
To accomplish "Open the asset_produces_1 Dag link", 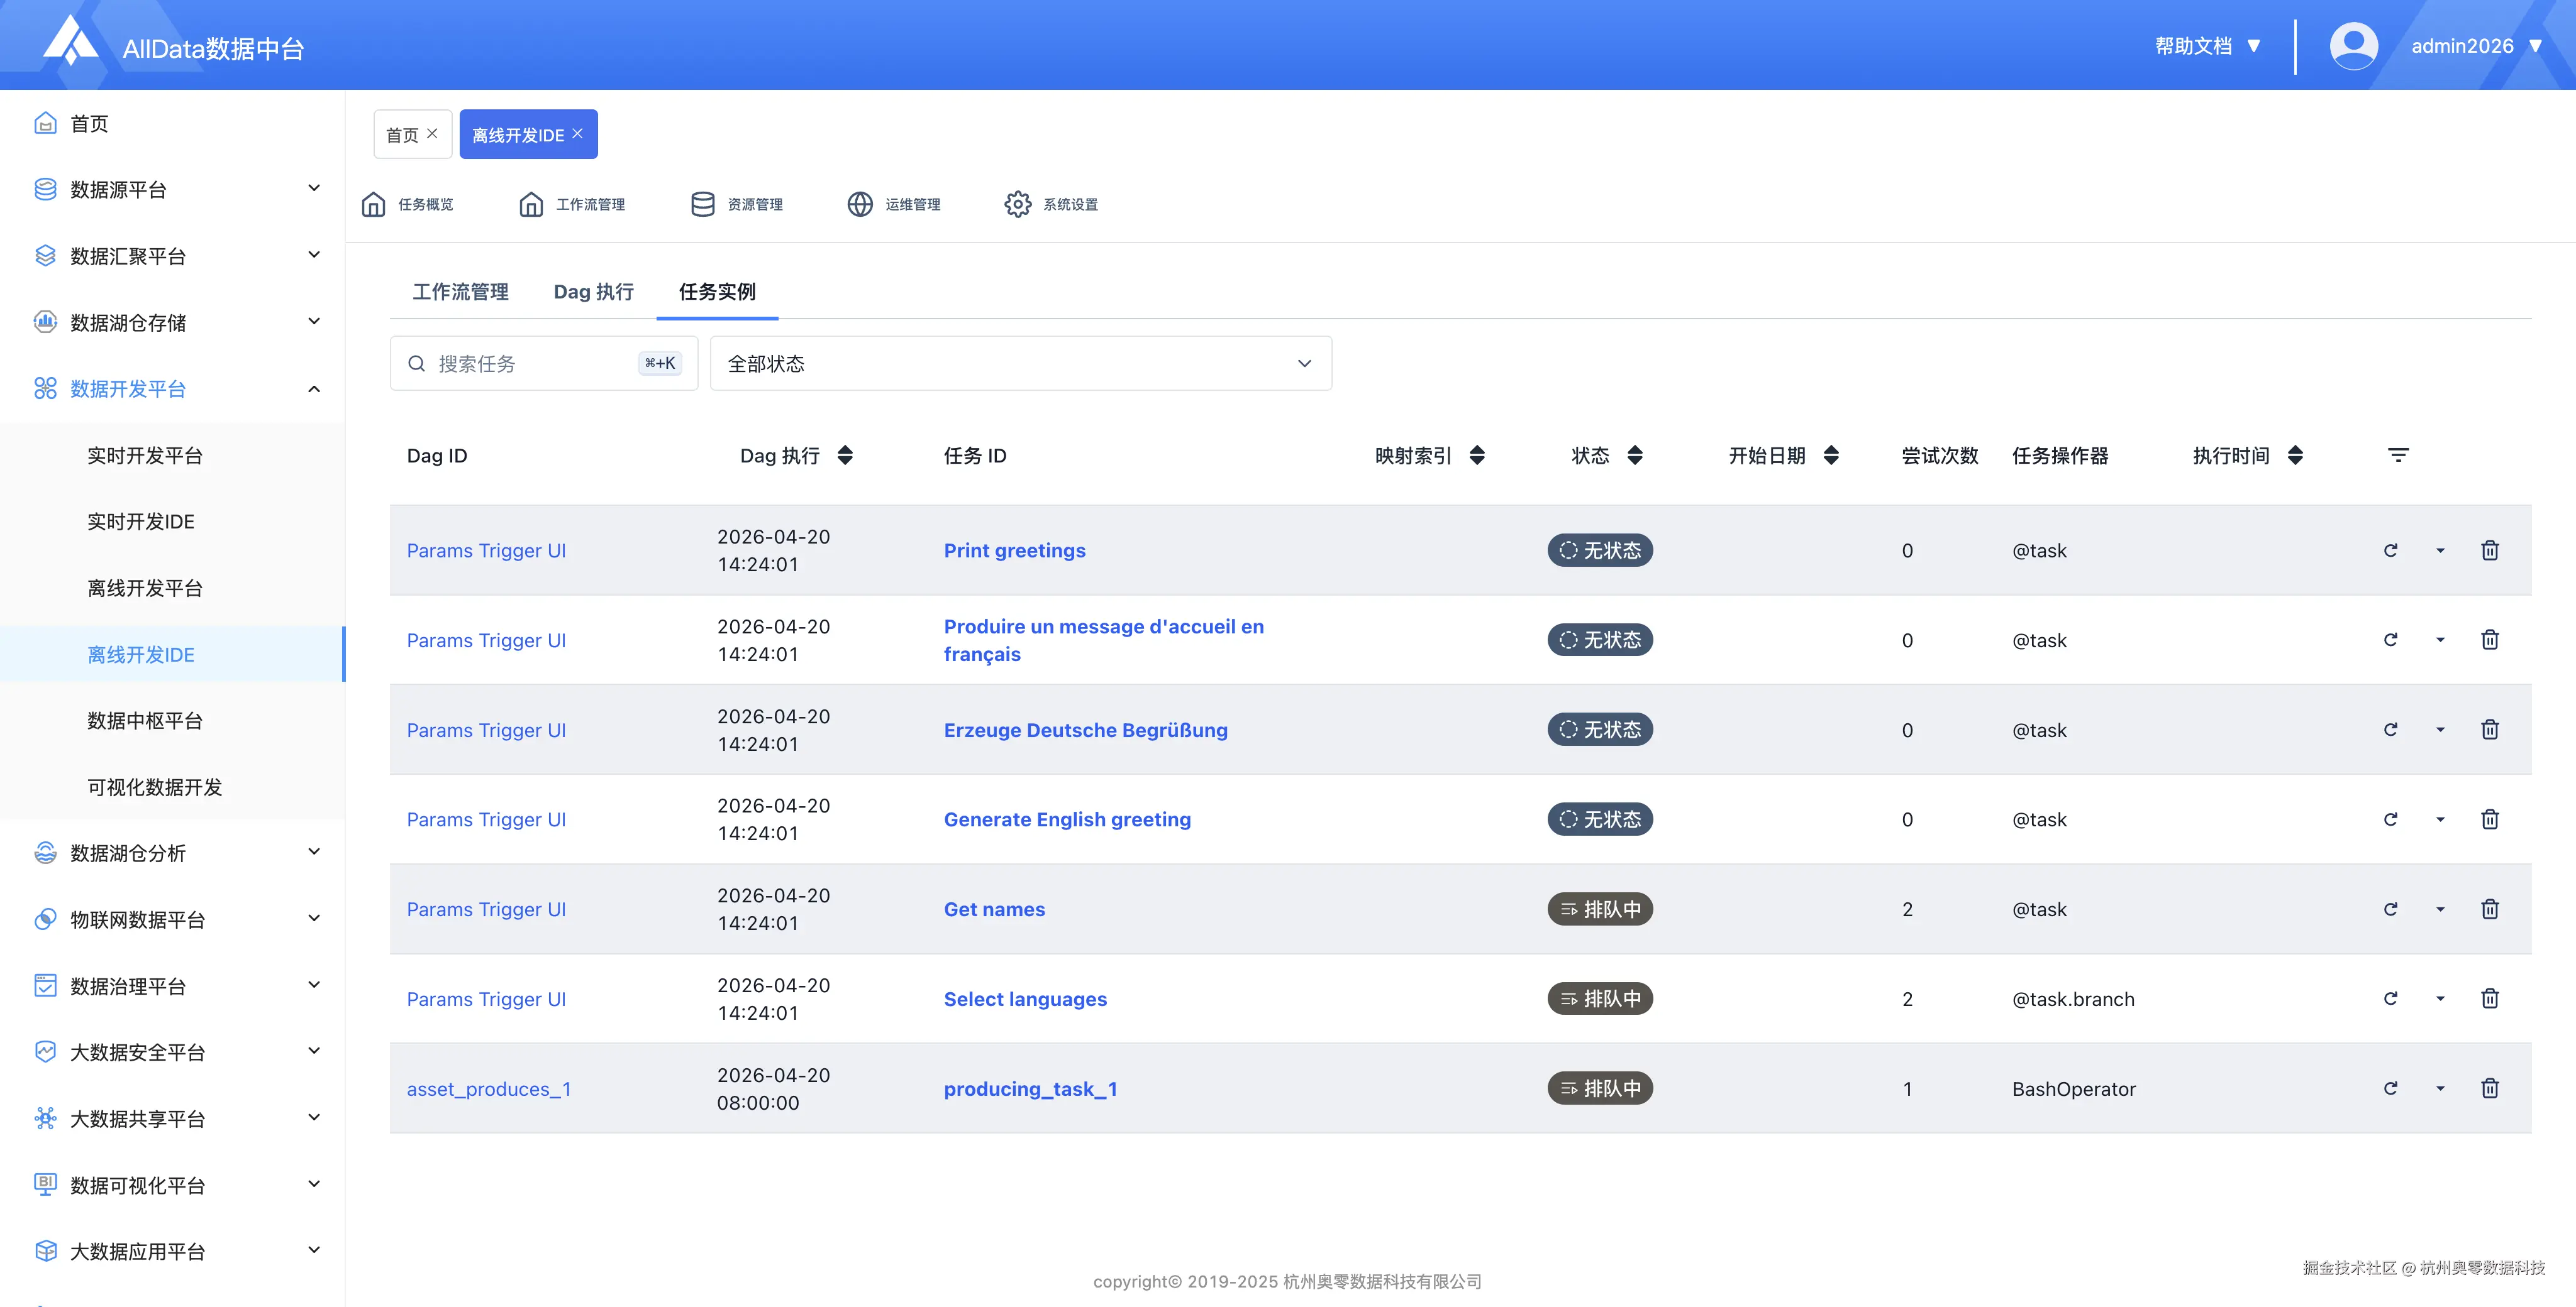I will click(488, 1089).
